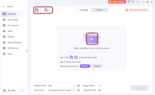This screenshot has width=155, height=95.
Task: Click the Editor scissors icon
Action: coord(4,31)
